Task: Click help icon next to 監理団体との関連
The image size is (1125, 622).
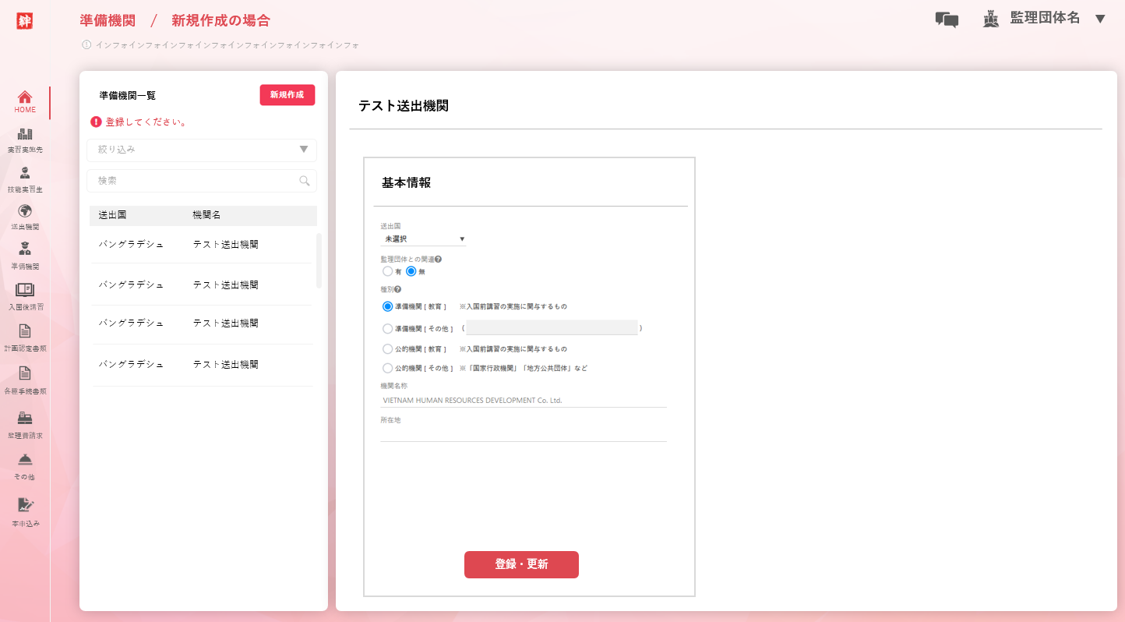Action: (x=439, y=259)
